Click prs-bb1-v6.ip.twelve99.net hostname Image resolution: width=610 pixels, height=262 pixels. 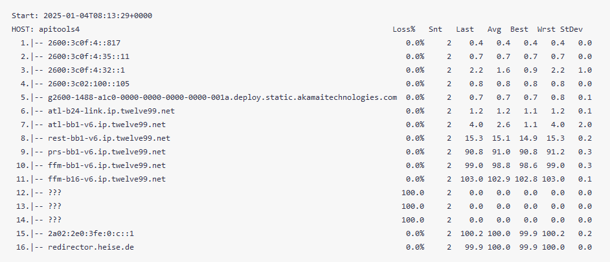pos(107,152)
